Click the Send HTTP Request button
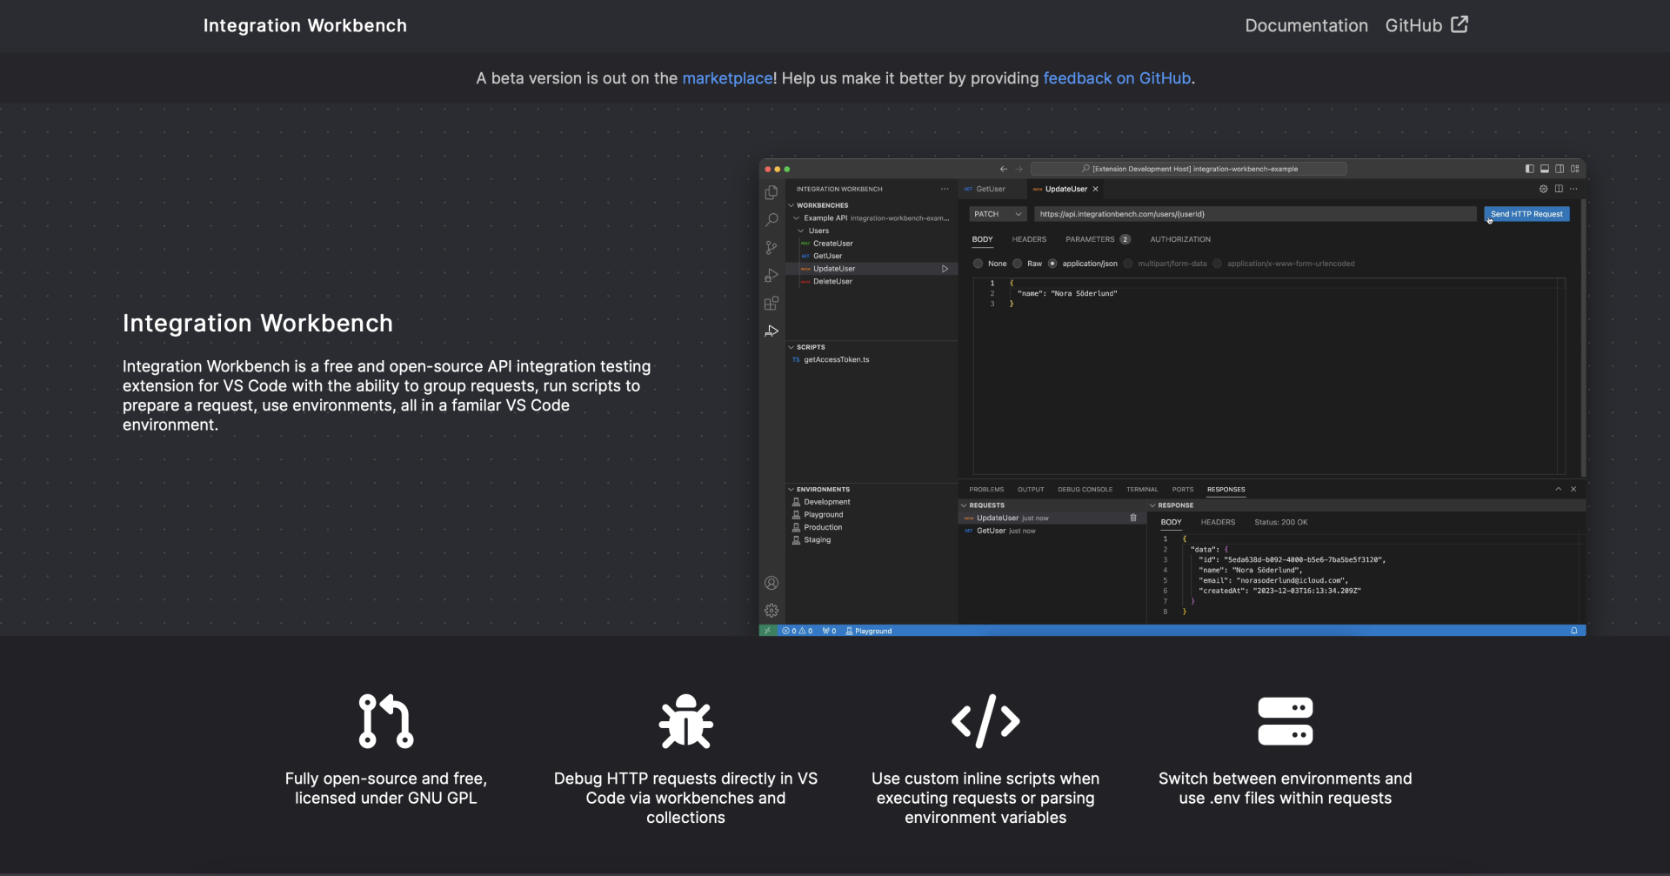The width and height of the screenshot is (1670, 876). (x=1526, y=214)
